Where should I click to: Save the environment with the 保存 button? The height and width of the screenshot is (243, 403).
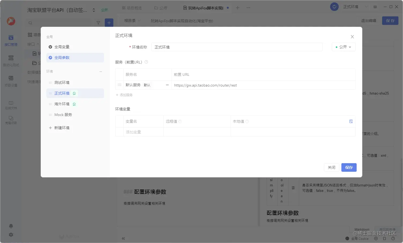[349, 167]
